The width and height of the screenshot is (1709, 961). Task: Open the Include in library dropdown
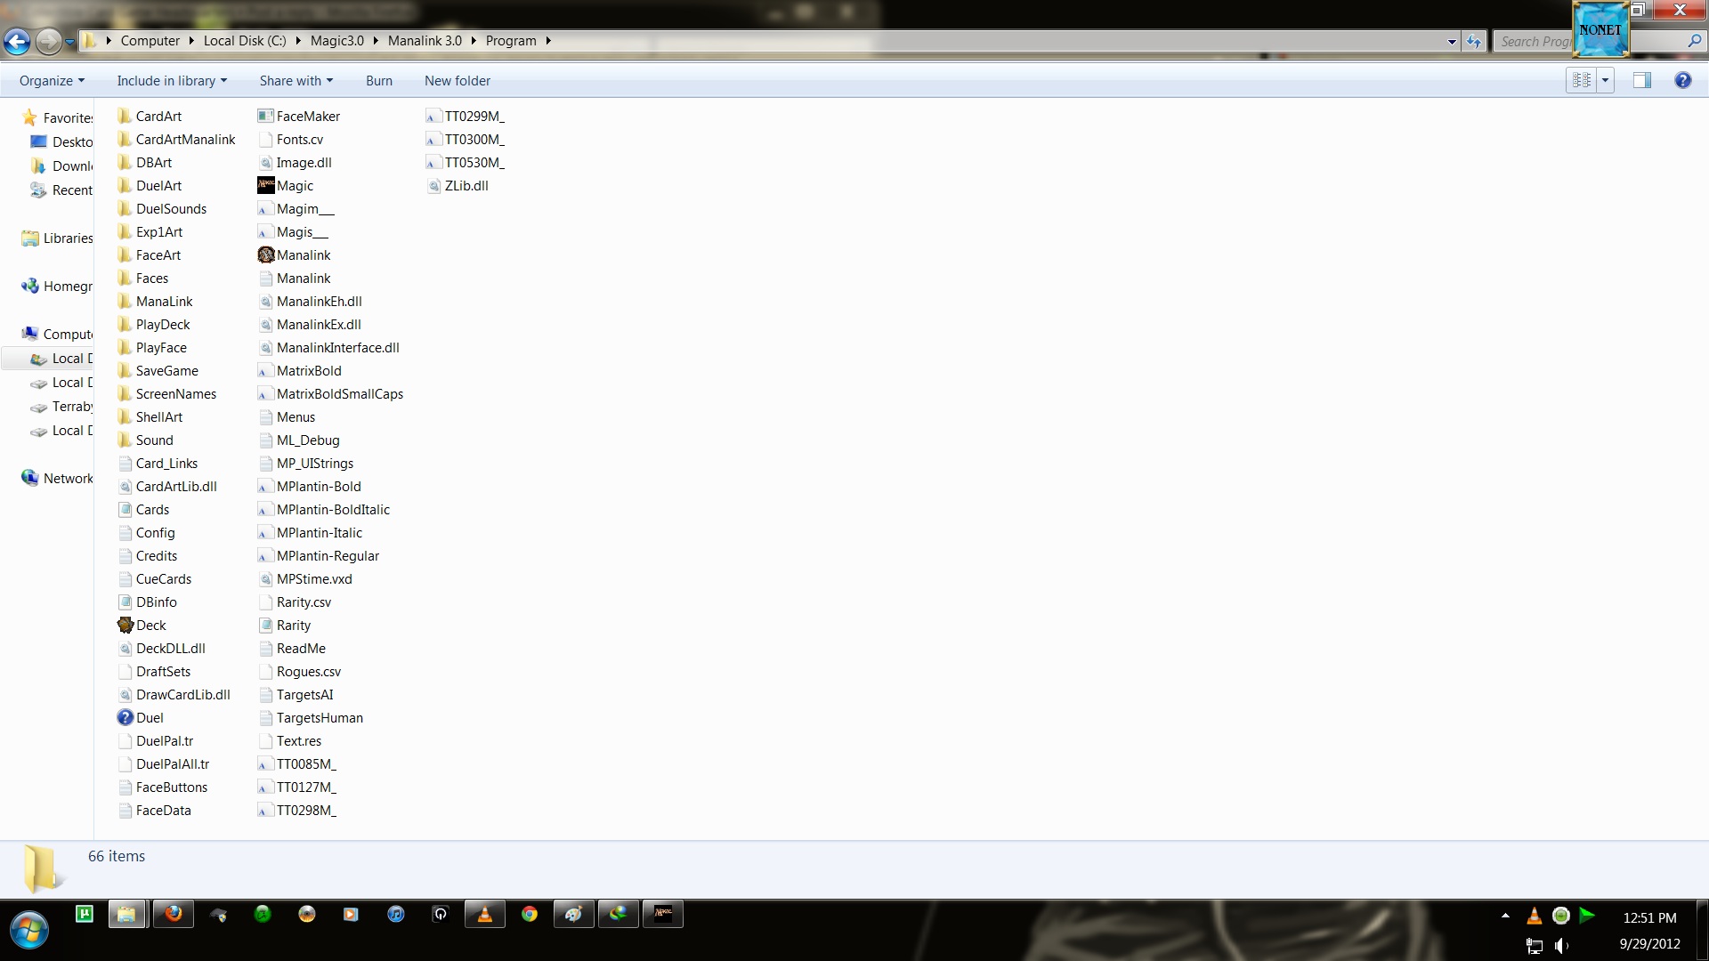[x=172, y=81]
